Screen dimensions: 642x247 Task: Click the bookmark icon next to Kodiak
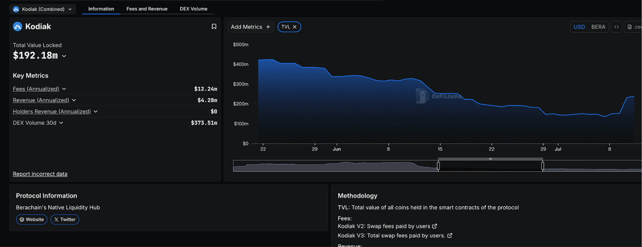(214, 27)
